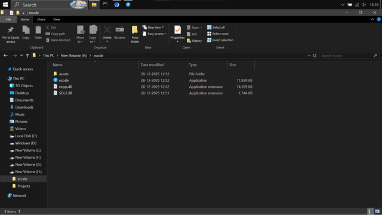382x215 pixels.
Task: Open Explorer help question-mark icon
Action: [378, 20]
